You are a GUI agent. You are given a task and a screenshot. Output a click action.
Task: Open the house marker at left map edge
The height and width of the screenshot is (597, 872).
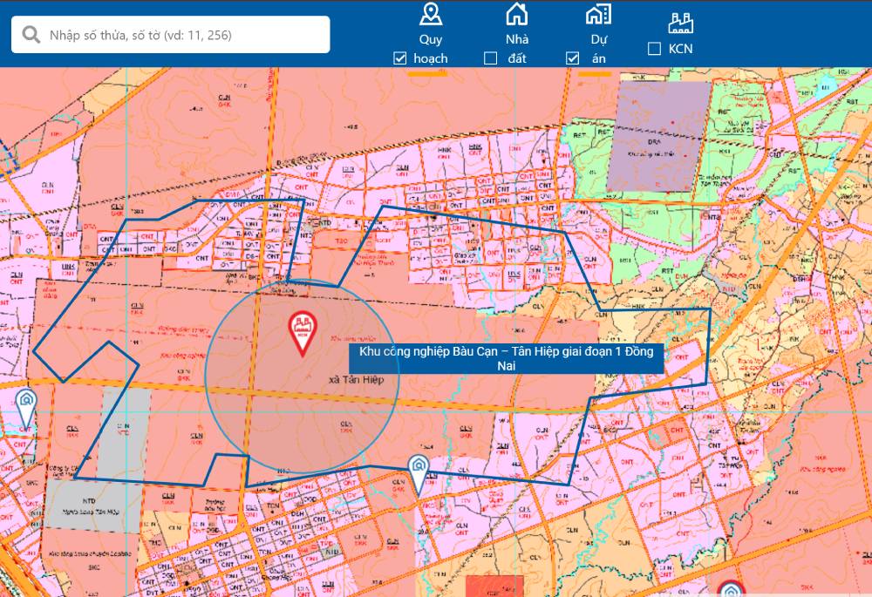coord(26,404)
